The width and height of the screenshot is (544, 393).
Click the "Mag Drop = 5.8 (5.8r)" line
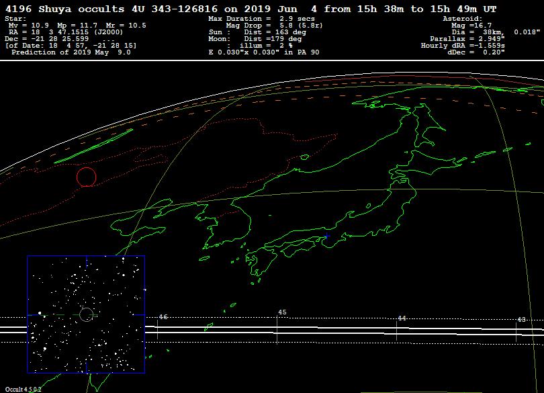coord(274,26)
